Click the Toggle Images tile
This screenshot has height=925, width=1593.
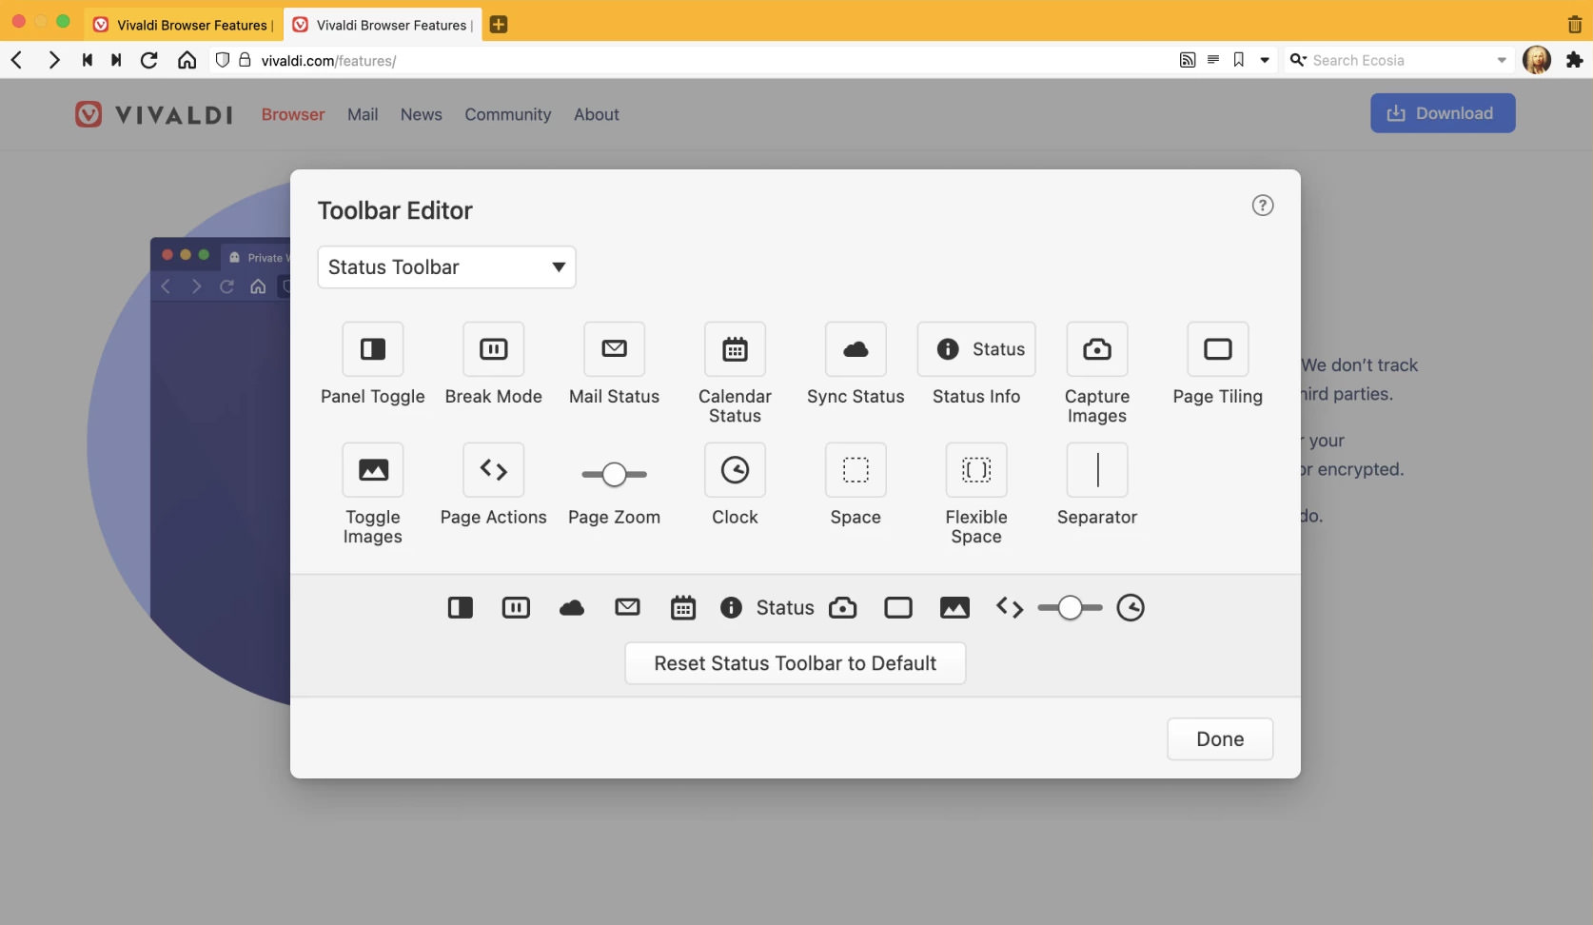372,470
